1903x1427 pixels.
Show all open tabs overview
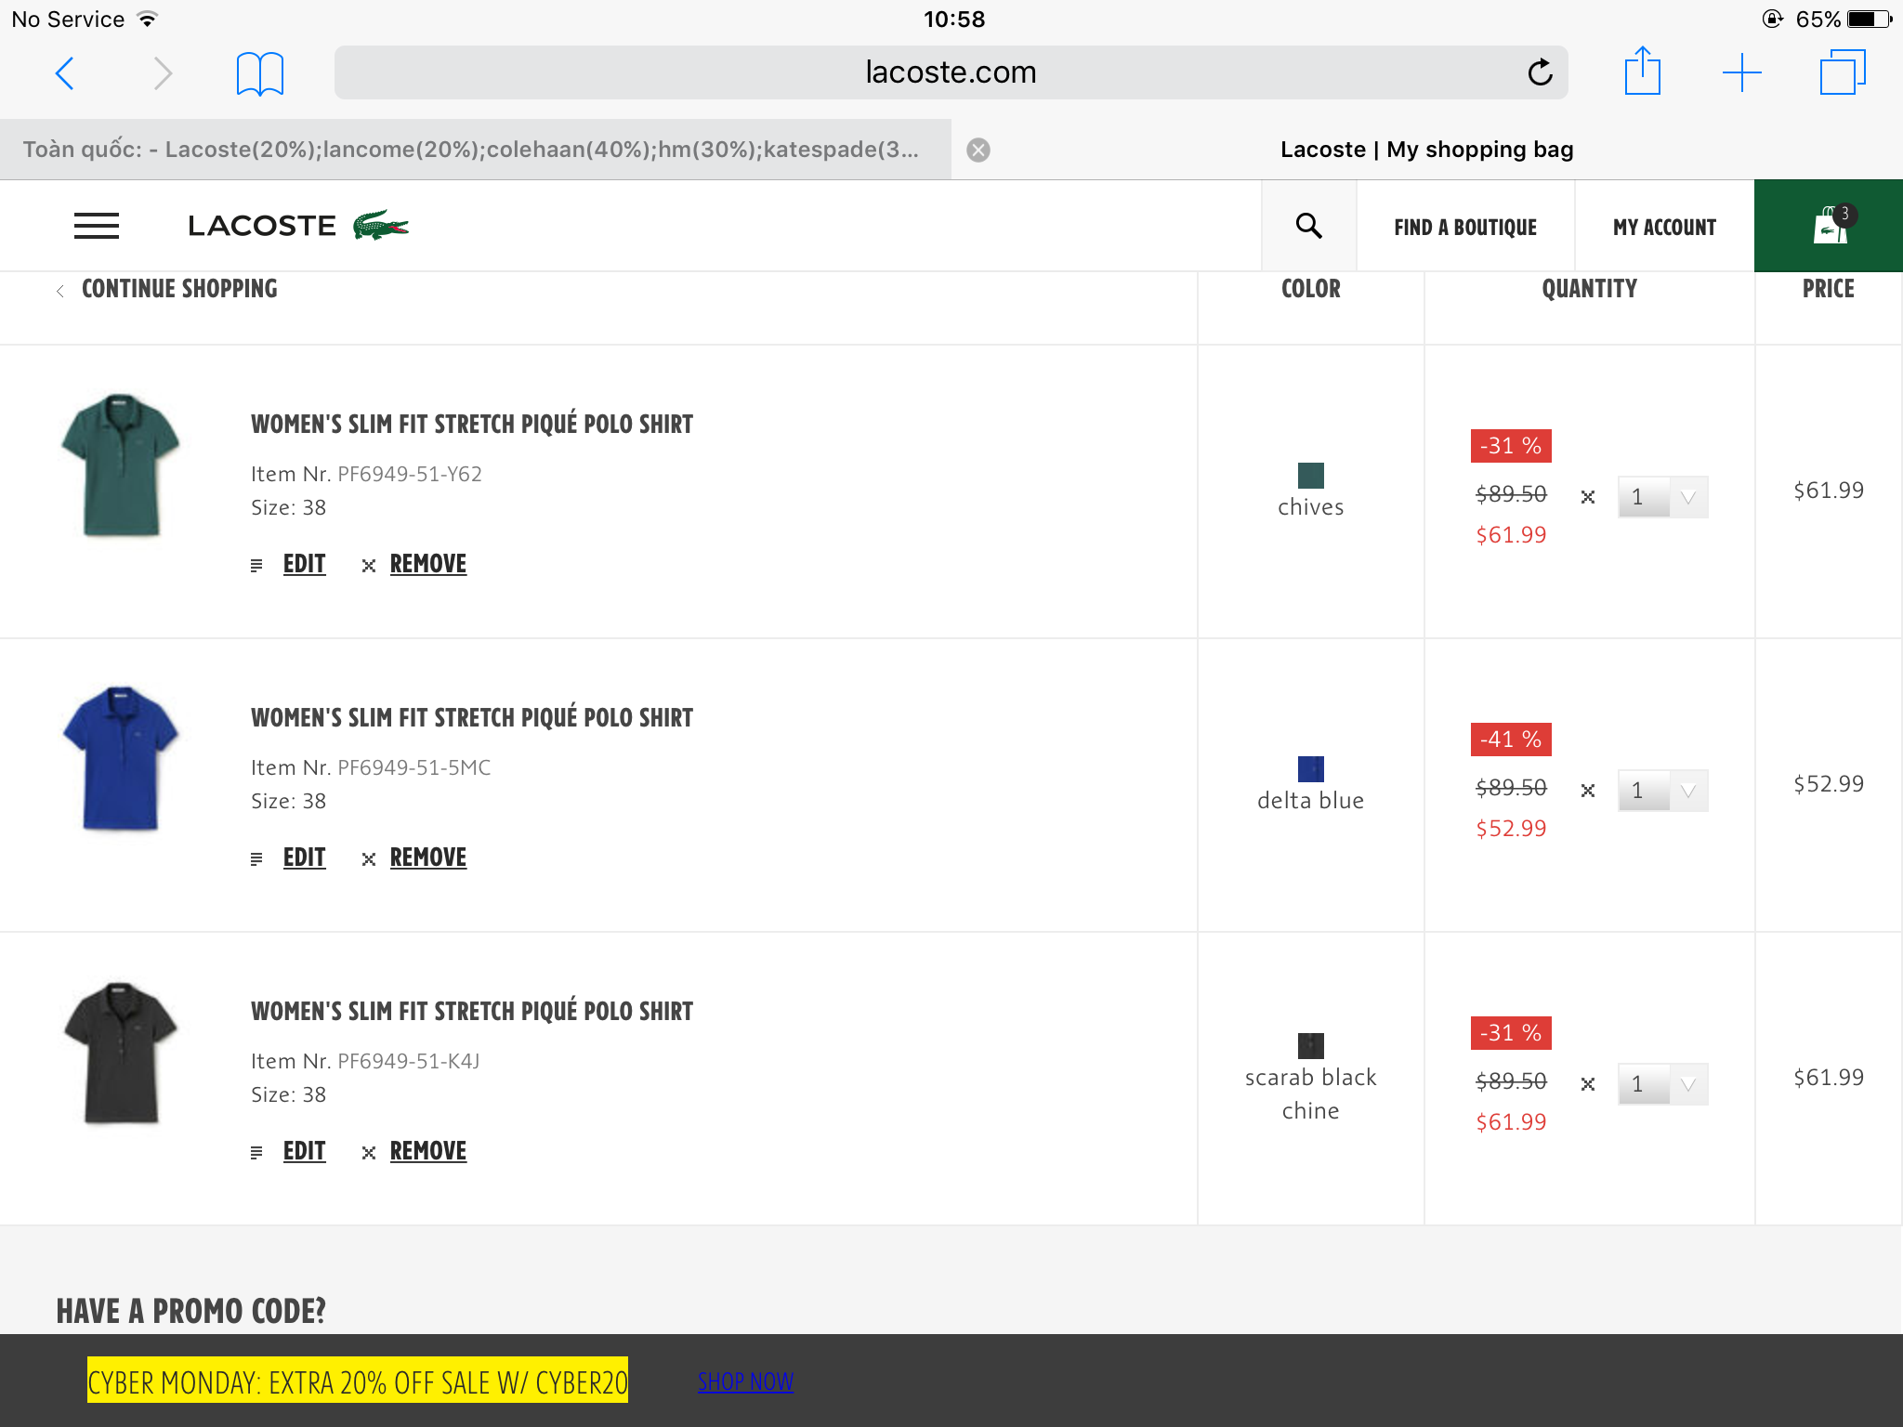(x=1843, y=72)
